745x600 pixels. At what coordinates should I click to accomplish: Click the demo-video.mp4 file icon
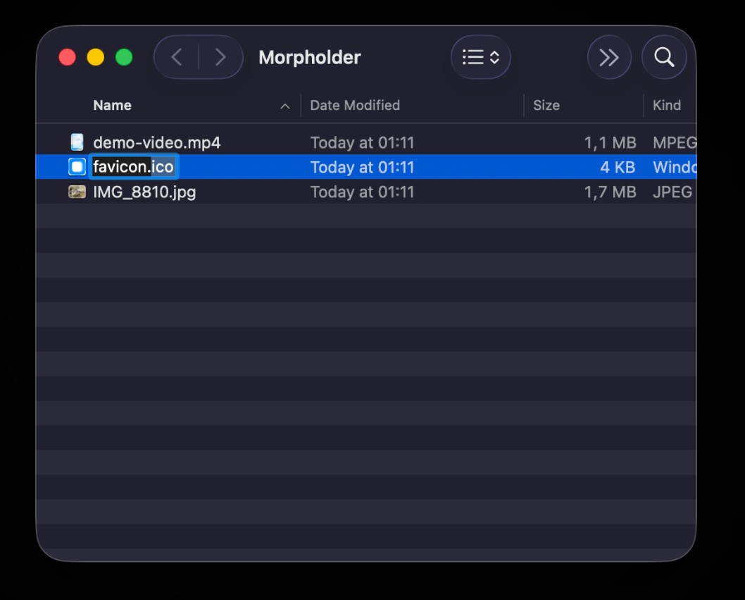point(77,142)
